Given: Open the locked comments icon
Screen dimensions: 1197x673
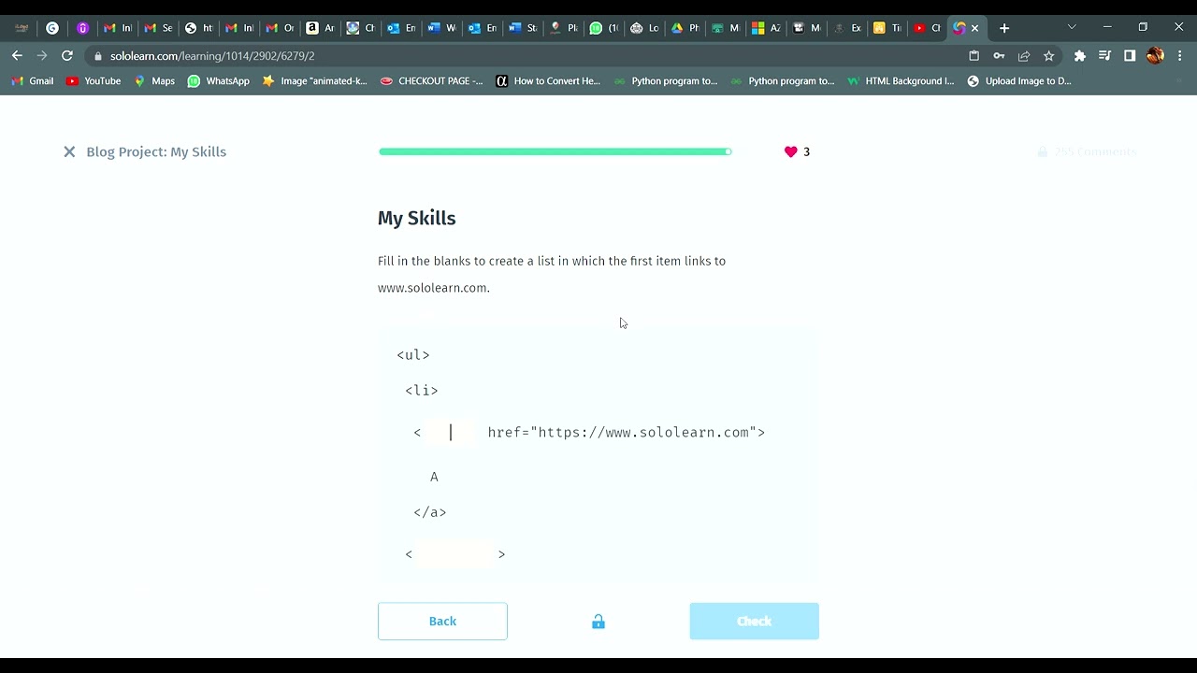Looking at the screenshot, I should click(x=1043, y=151).
